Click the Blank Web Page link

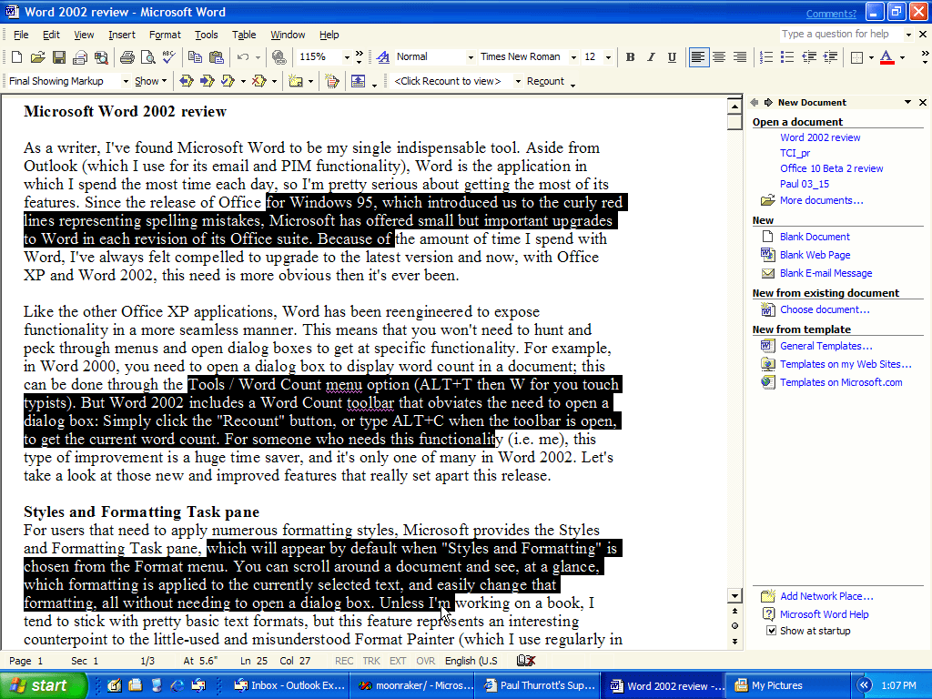pyautogui.click(x=815, y=255)
